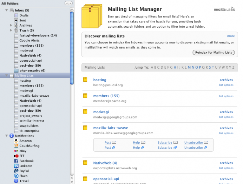Screen dimensions: 243x184
Task: Expand the Archives folder
Action: point(11,25)
